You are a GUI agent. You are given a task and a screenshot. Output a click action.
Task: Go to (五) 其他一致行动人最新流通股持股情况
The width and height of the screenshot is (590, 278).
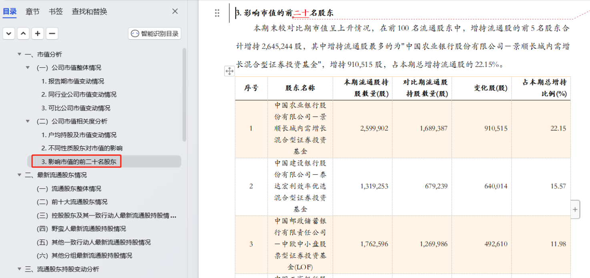[x=94, y=242]
